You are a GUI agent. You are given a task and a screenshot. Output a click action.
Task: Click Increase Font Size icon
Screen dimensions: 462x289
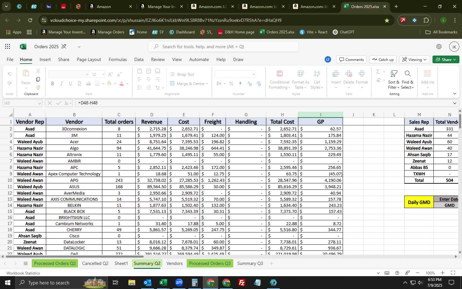110,74
